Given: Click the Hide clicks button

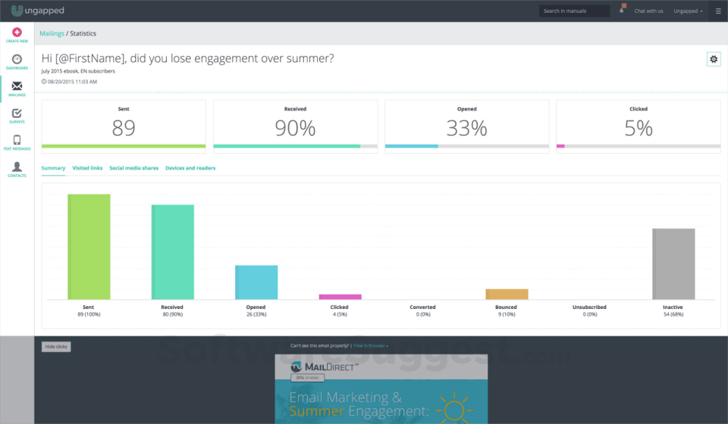Looking at the screenshot, I should 56,347.
